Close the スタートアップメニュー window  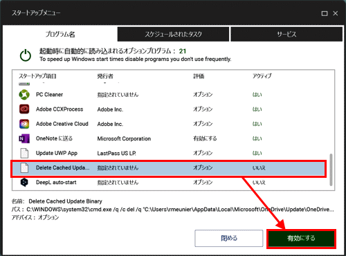coord(336,13)
